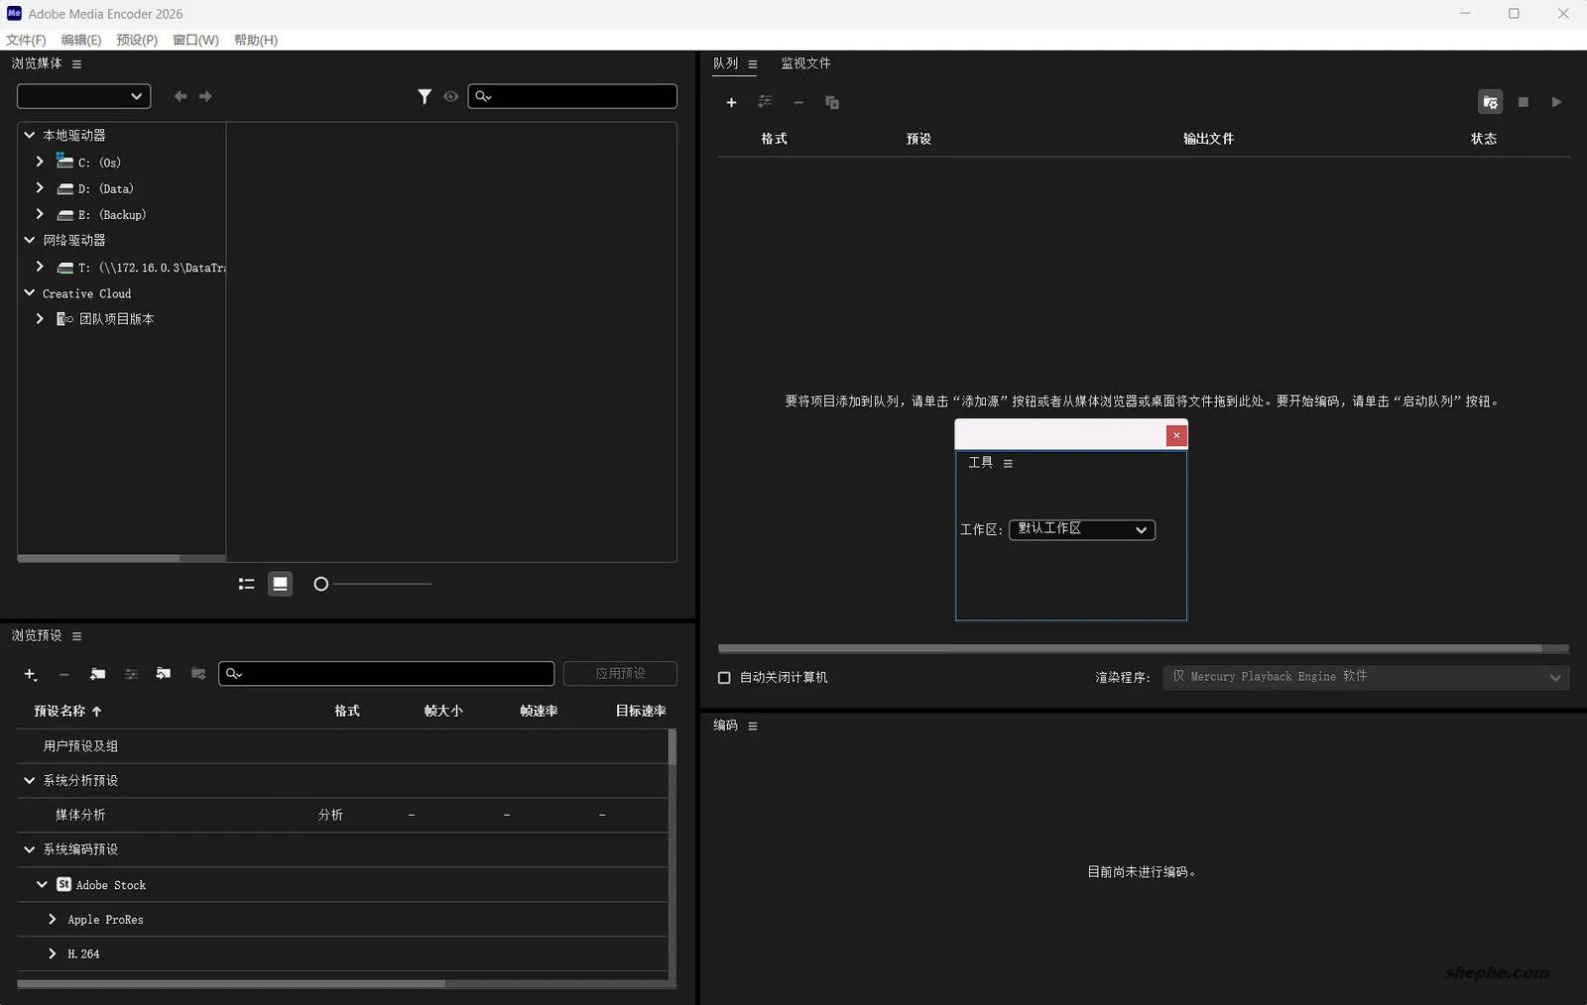This screenshot has width=1587, height=1005.
Task: Expand the H.264 preset group
Action: pyautogui.click(x=53, y=953)
